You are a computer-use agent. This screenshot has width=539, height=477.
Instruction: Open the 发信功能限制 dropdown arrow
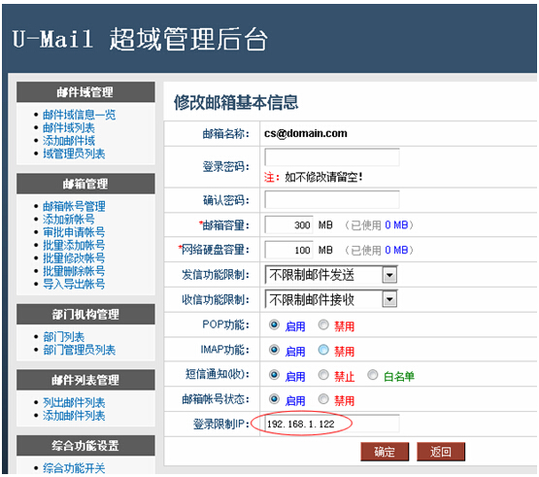[x=389, y=275]
